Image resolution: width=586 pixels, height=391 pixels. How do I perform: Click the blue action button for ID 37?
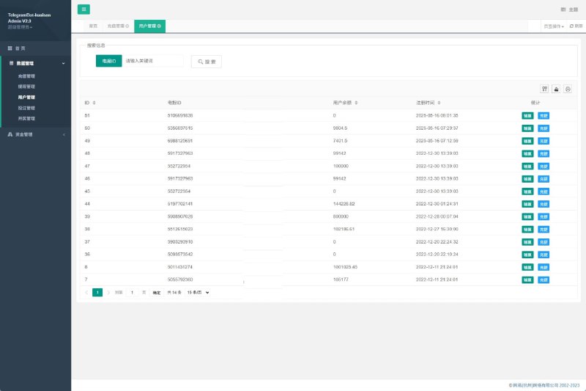click(544, 242)
